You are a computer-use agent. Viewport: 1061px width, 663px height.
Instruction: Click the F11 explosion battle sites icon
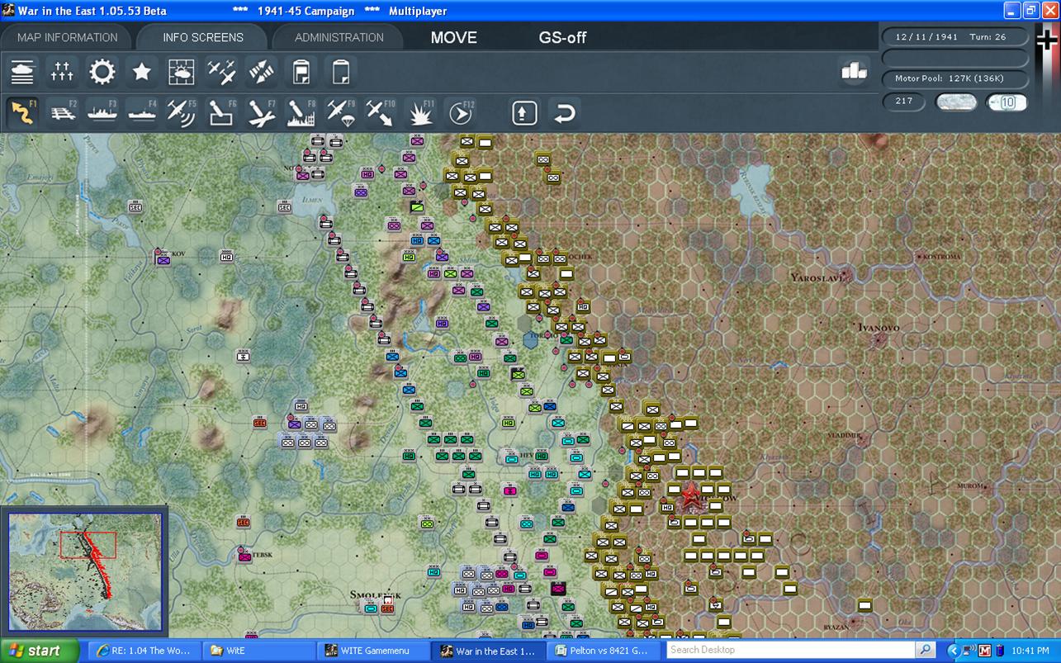(420, 112)
